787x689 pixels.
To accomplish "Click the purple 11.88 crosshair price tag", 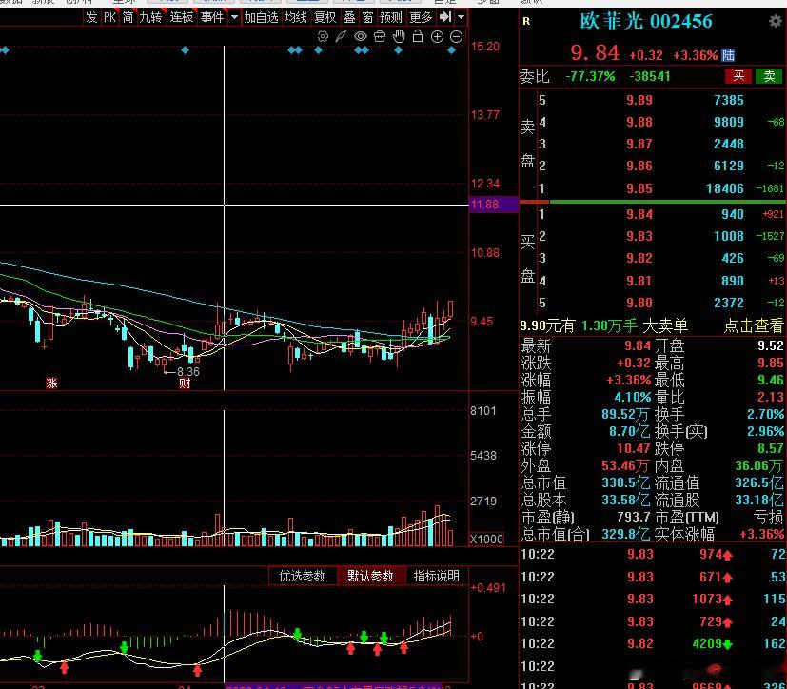I will click(x=493, y=205).
